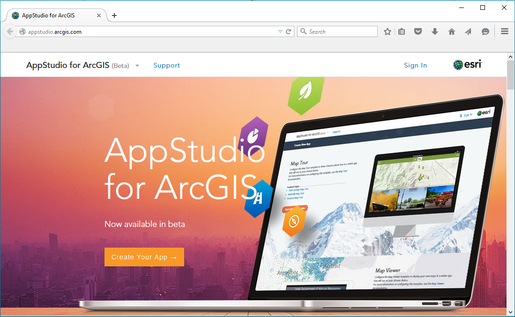Click the page scrollbar down arrow
This screenshot has width=515, height=317.
tap(510, 312)
